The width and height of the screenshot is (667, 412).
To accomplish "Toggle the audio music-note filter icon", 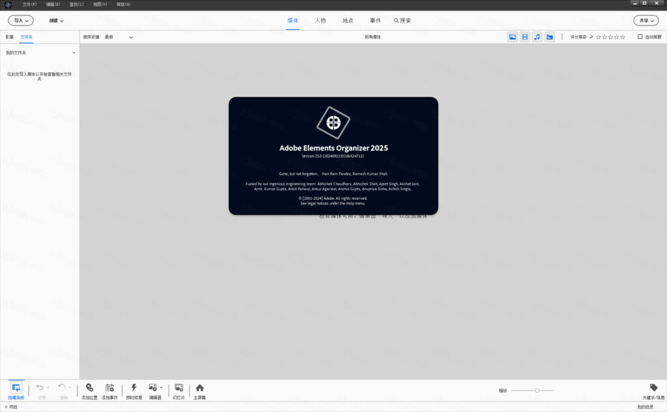I will point(537,37).
